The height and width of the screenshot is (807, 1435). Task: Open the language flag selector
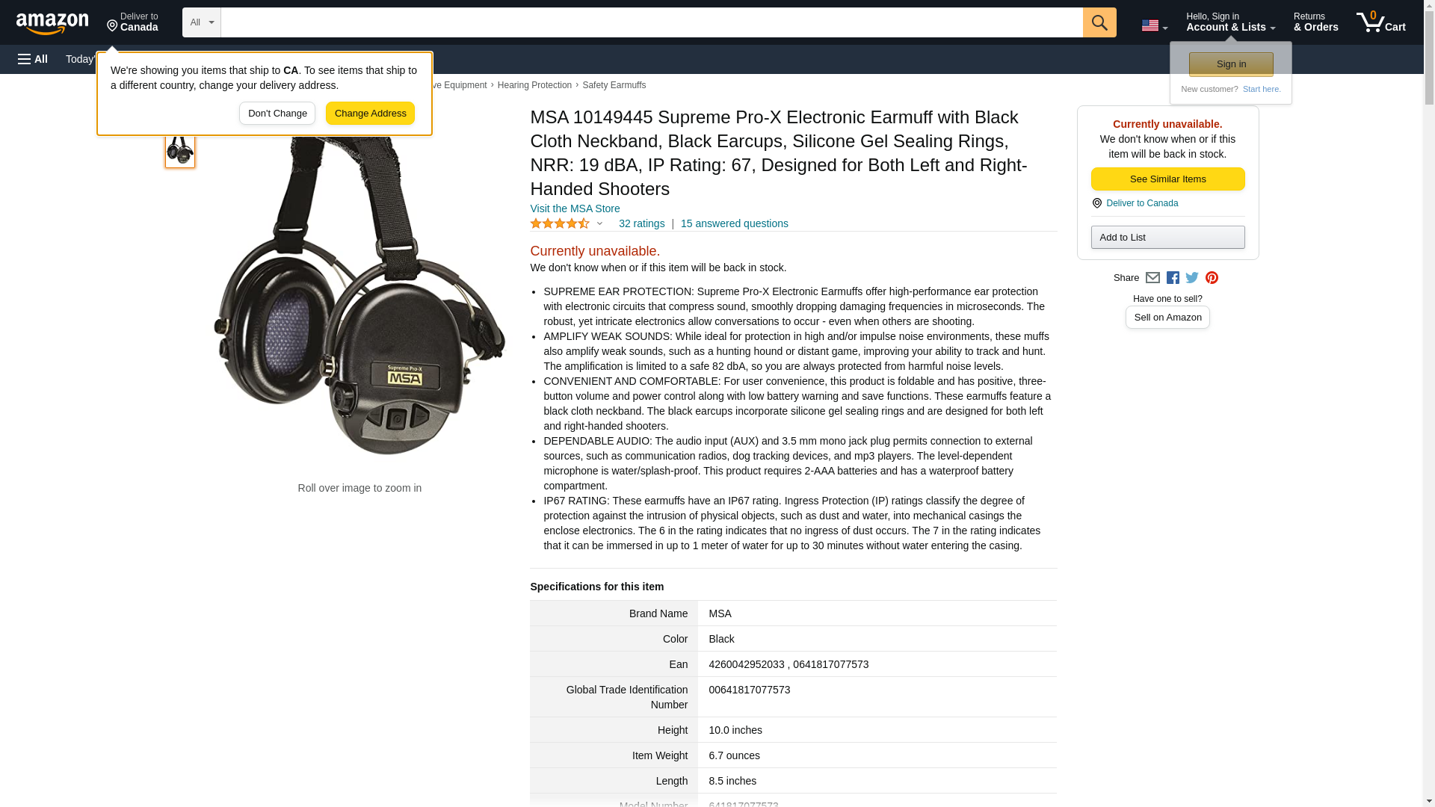click(x=1154, y=25)
